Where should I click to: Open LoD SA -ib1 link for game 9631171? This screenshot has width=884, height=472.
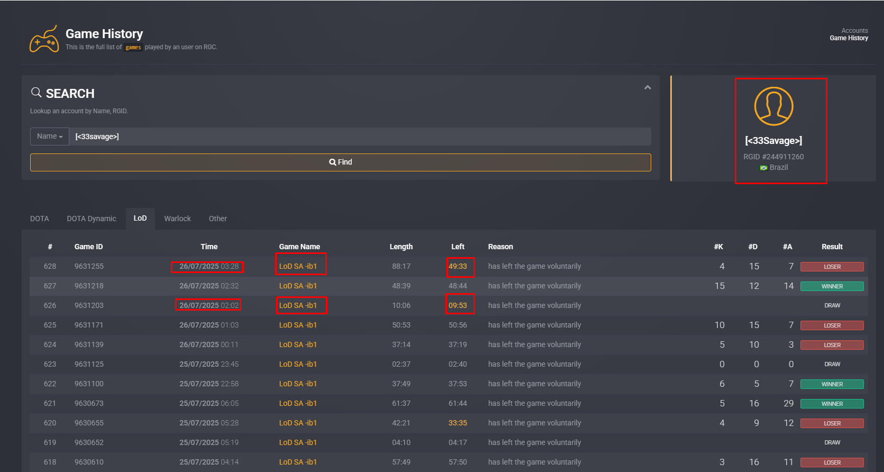click(x=298, y=325)
